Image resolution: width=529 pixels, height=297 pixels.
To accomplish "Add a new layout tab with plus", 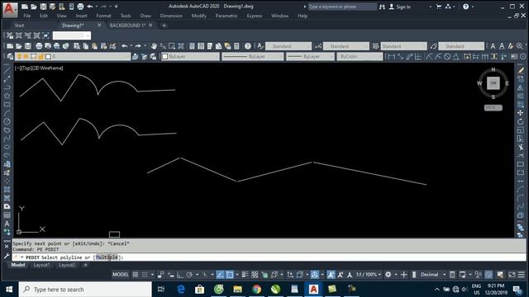I will pos(85,265).
